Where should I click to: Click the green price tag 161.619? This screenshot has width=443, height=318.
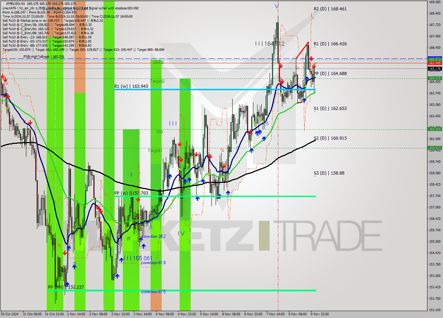pos(435,129)
